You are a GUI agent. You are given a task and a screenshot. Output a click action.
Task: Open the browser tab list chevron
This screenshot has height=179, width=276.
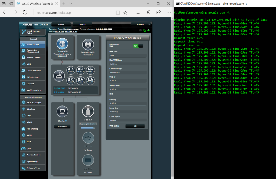point(70,4)
